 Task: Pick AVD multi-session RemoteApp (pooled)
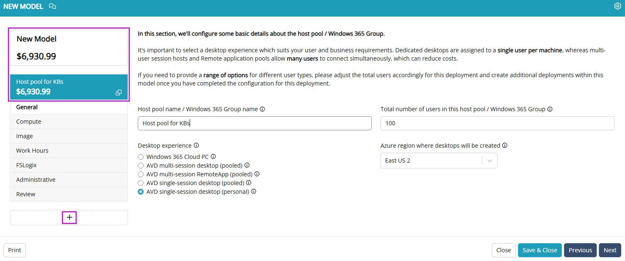141,174
